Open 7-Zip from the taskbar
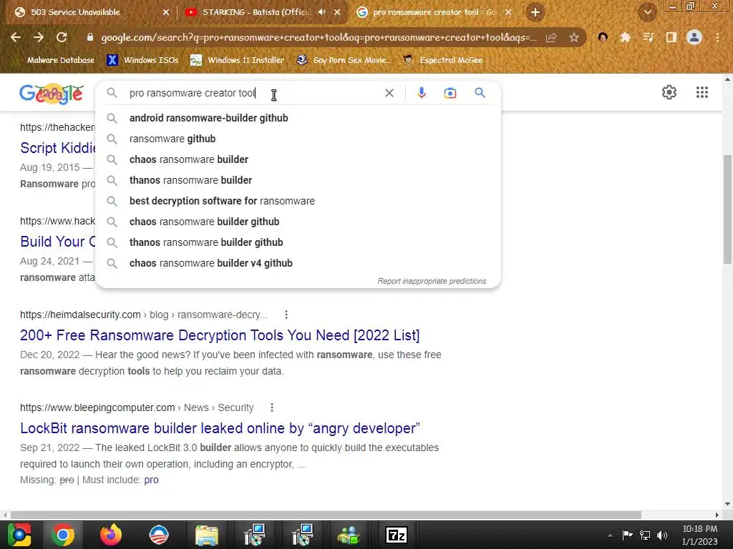Viewport: 733px width, 549px height. point(397,535)
